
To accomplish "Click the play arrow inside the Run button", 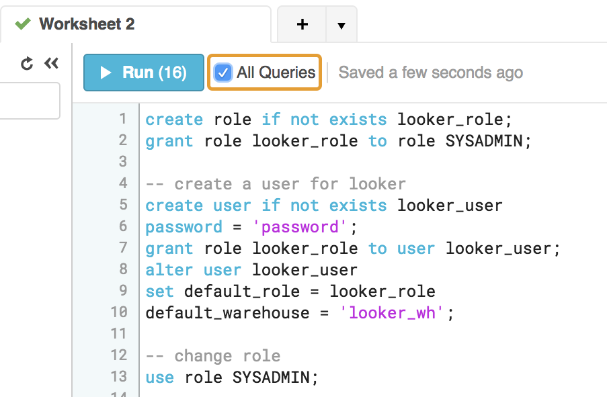I will pyautogui.click(x=106, y=73).
